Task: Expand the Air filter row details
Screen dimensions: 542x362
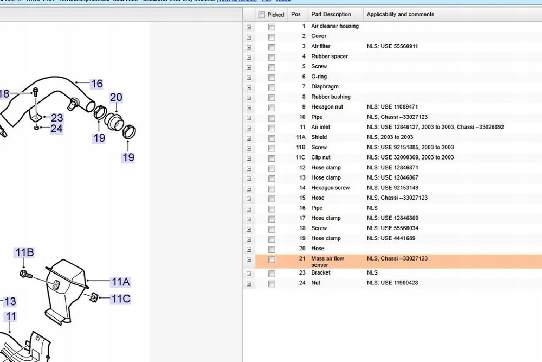Action: coord(249,47)
